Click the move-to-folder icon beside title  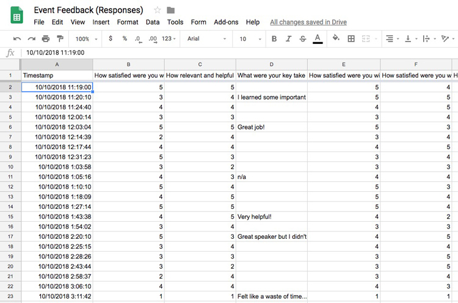point(171,10)
